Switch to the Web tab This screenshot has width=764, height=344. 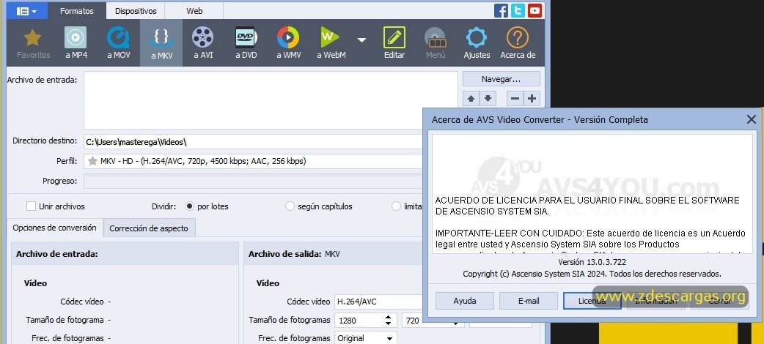pyautogui.click(x=194, y=11)
